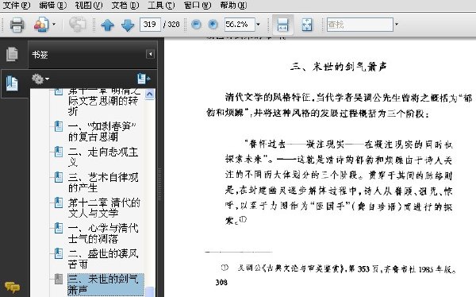Open the bookmark options gear menu

pos(40,79)
